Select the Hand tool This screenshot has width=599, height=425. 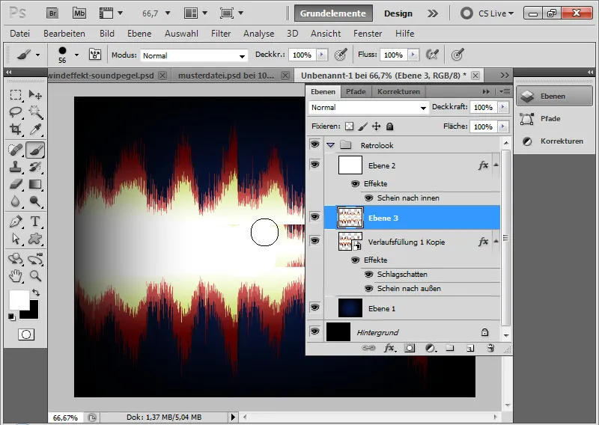[16, 275]
